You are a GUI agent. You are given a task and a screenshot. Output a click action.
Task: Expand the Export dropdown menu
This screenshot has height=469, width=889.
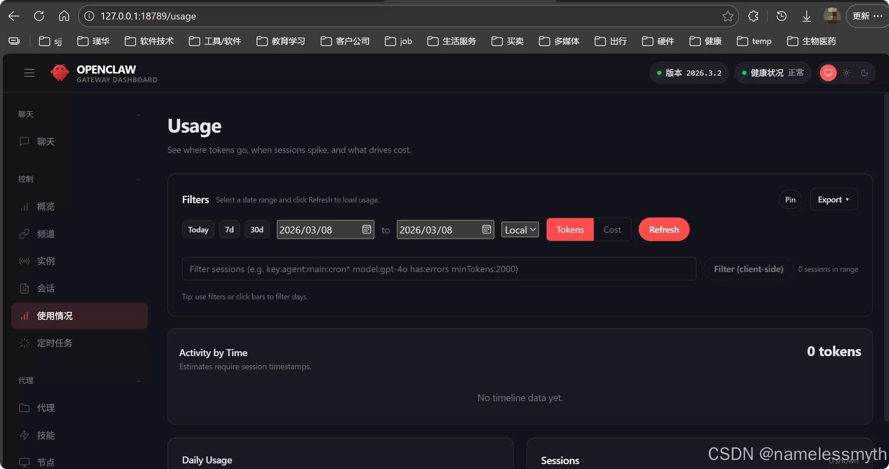click(834, 200)
